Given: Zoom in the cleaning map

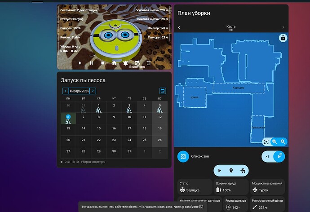Looking at the screenshot, I should point(283,141).
